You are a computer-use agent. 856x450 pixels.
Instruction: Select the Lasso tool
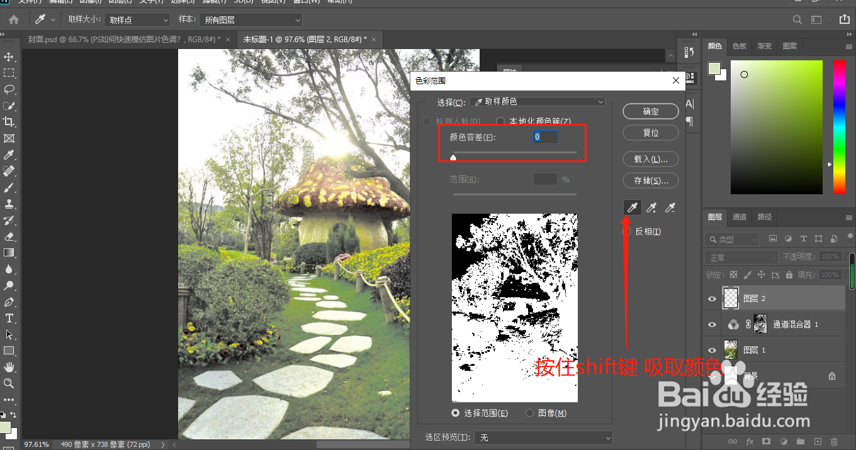coord(9,89)
